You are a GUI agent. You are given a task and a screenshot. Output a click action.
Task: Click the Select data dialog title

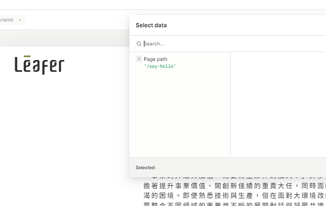[151, 26]
